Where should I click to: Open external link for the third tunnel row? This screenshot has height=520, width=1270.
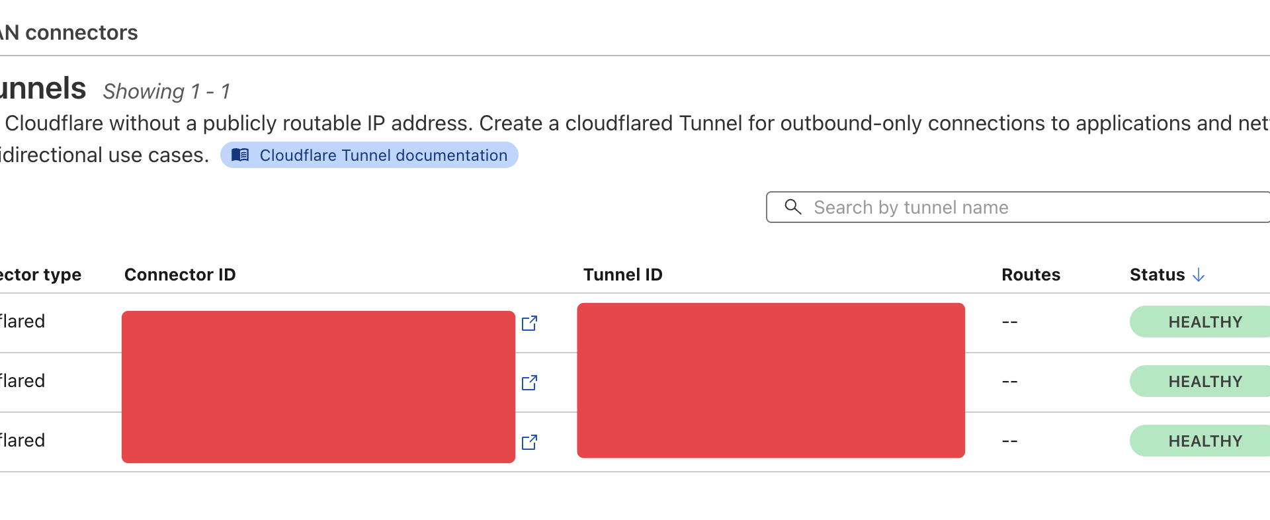[530, 442]
